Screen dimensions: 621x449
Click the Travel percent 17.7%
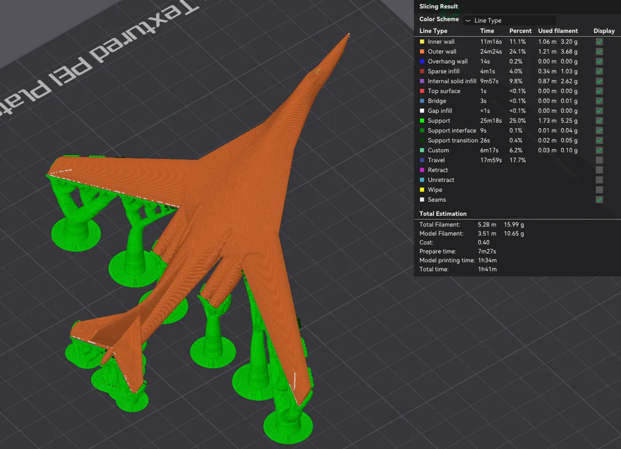[517, 160]
